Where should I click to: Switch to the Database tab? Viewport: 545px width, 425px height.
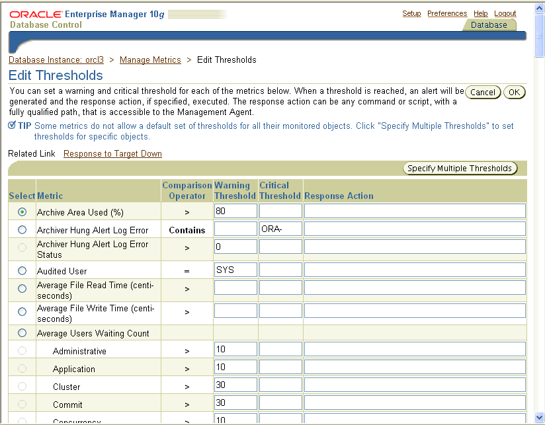(489, 24)
